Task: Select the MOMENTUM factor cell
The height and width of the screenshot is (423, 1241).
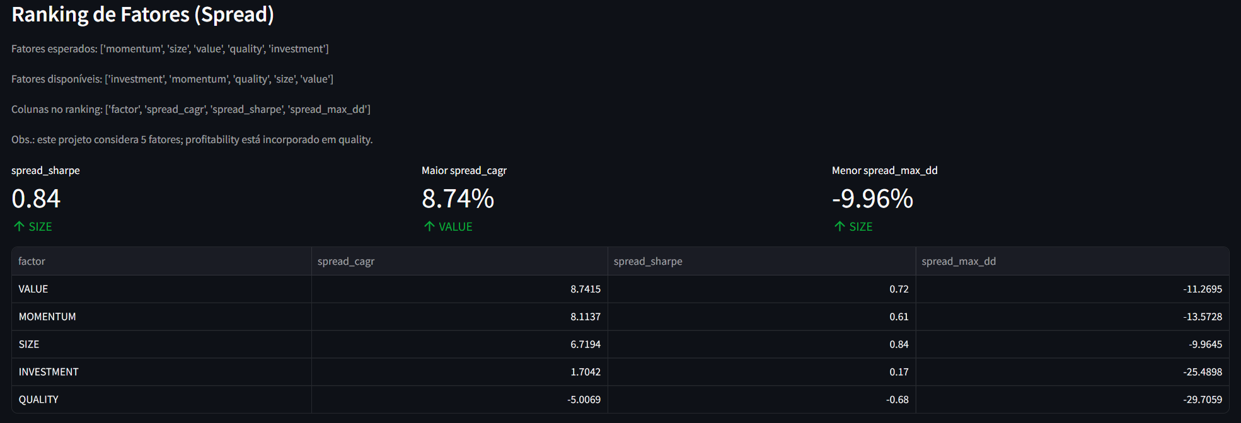Action: [x=161, y=316]
